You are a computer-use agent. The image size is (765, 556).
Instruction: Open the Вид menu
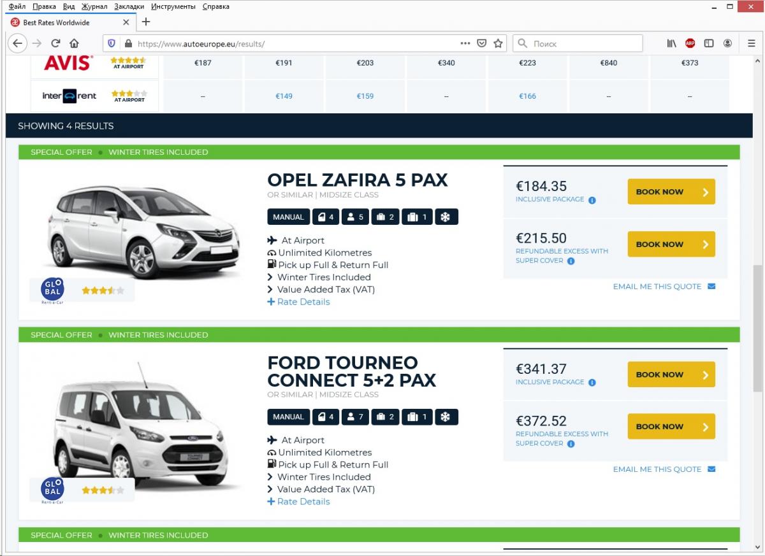(x=69, y=6)
